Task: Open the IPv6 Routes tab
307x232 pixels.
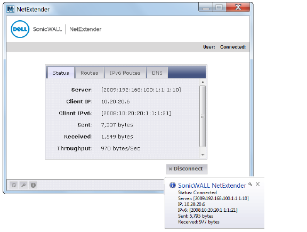Action: point(125,73)
